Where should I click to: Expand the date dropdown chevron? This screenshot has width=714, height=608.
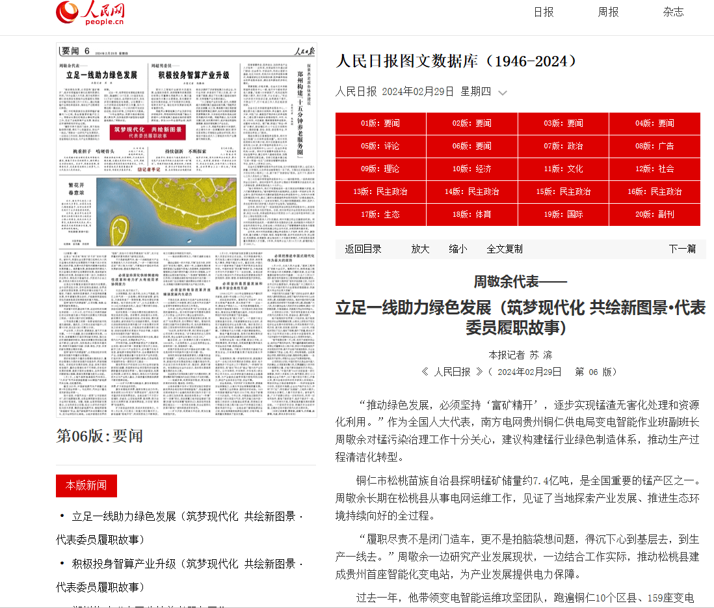coord(502,92)
